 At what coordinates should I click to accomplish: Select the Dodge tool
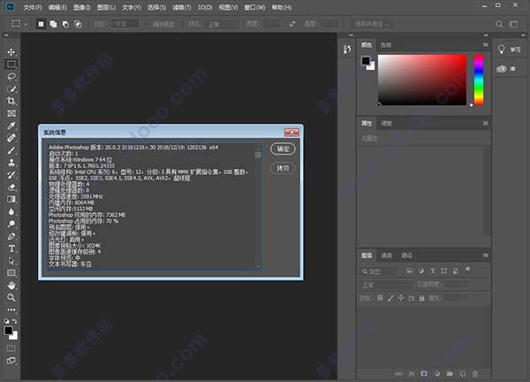[11, 224]
